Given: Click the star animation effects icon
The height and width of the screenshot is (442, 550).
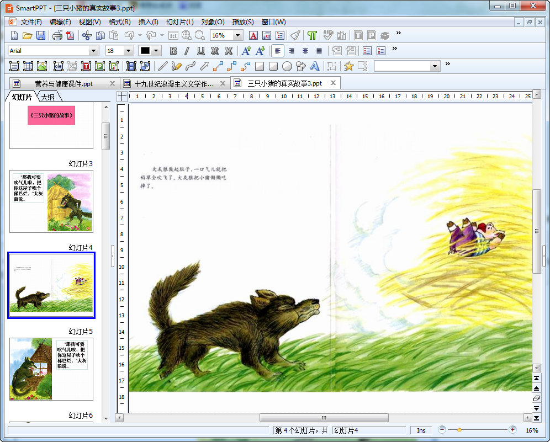Looking at the screenshot, I should pyautogui.click(x=348, y=66).
